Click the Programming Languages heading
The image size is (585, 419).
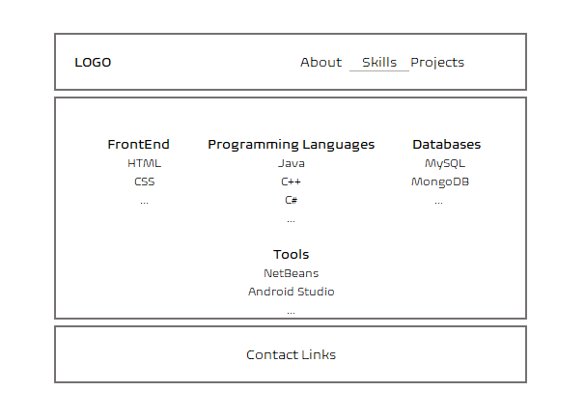(291, 145)
